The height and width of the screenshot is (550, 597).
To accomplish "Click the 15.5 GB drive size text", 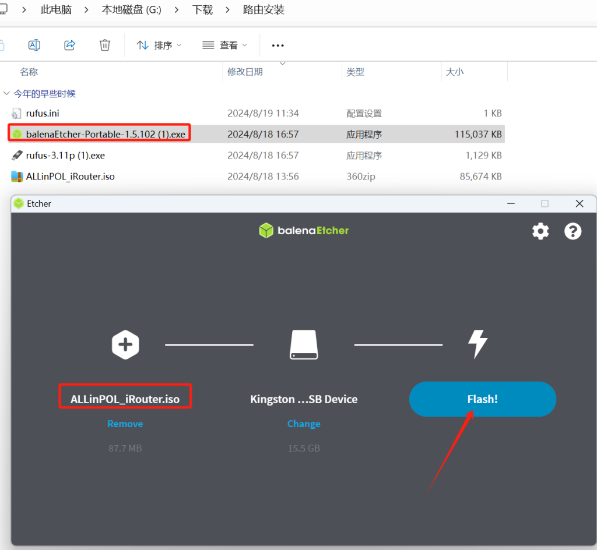I will pos(304,448).
